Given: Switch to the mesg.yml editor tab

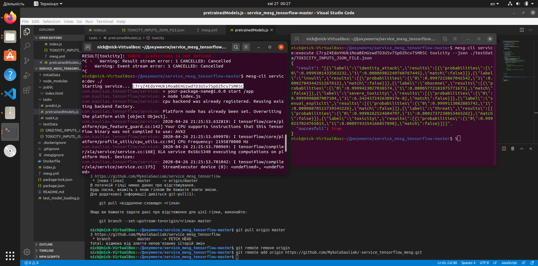Looking at the screenshot, I should (209, 30).
